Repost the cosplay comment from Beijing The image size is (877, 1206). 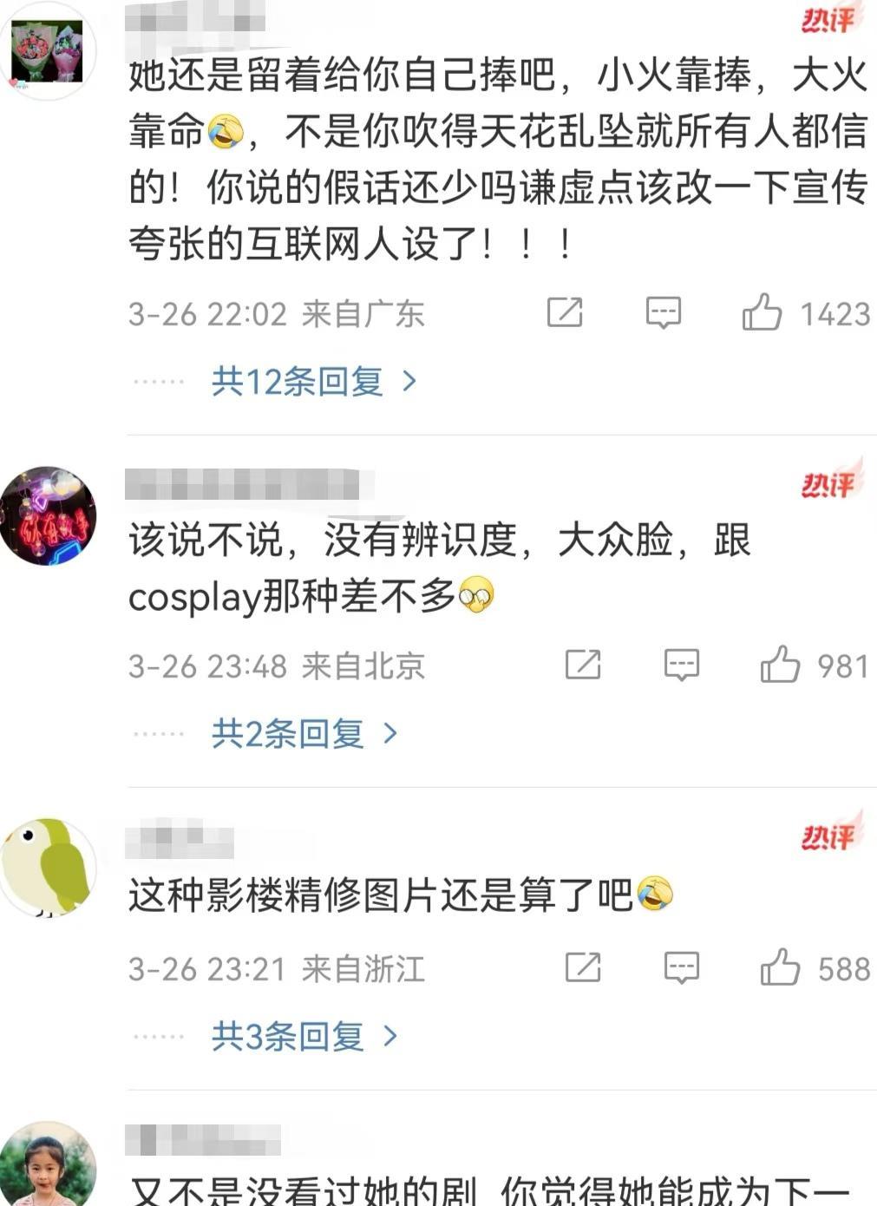tap(583, 665)
